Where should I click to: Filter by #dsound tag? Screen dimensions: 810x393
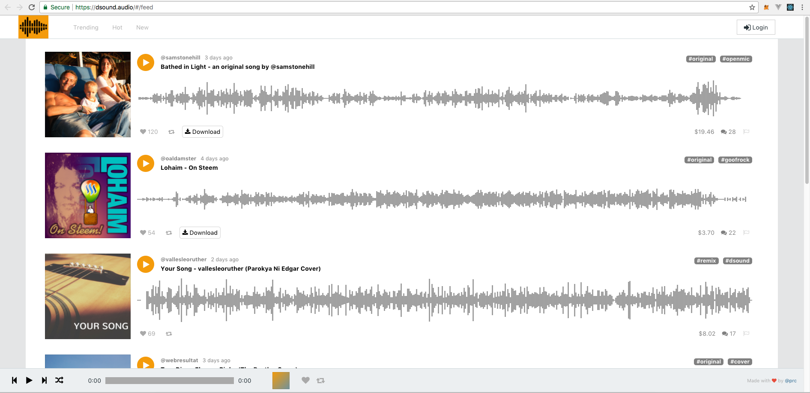[x=738, y=261]
